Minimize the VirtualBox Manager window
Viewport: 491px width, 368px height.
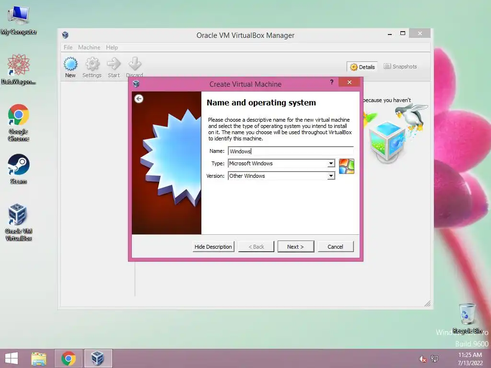click(x=390, y=34)
